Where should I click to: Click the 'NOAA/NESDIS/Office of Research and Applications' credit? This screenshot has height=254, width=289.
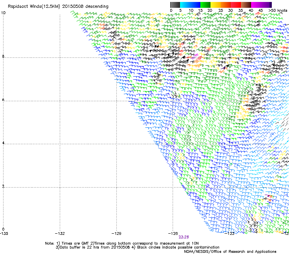pos(230,251)
